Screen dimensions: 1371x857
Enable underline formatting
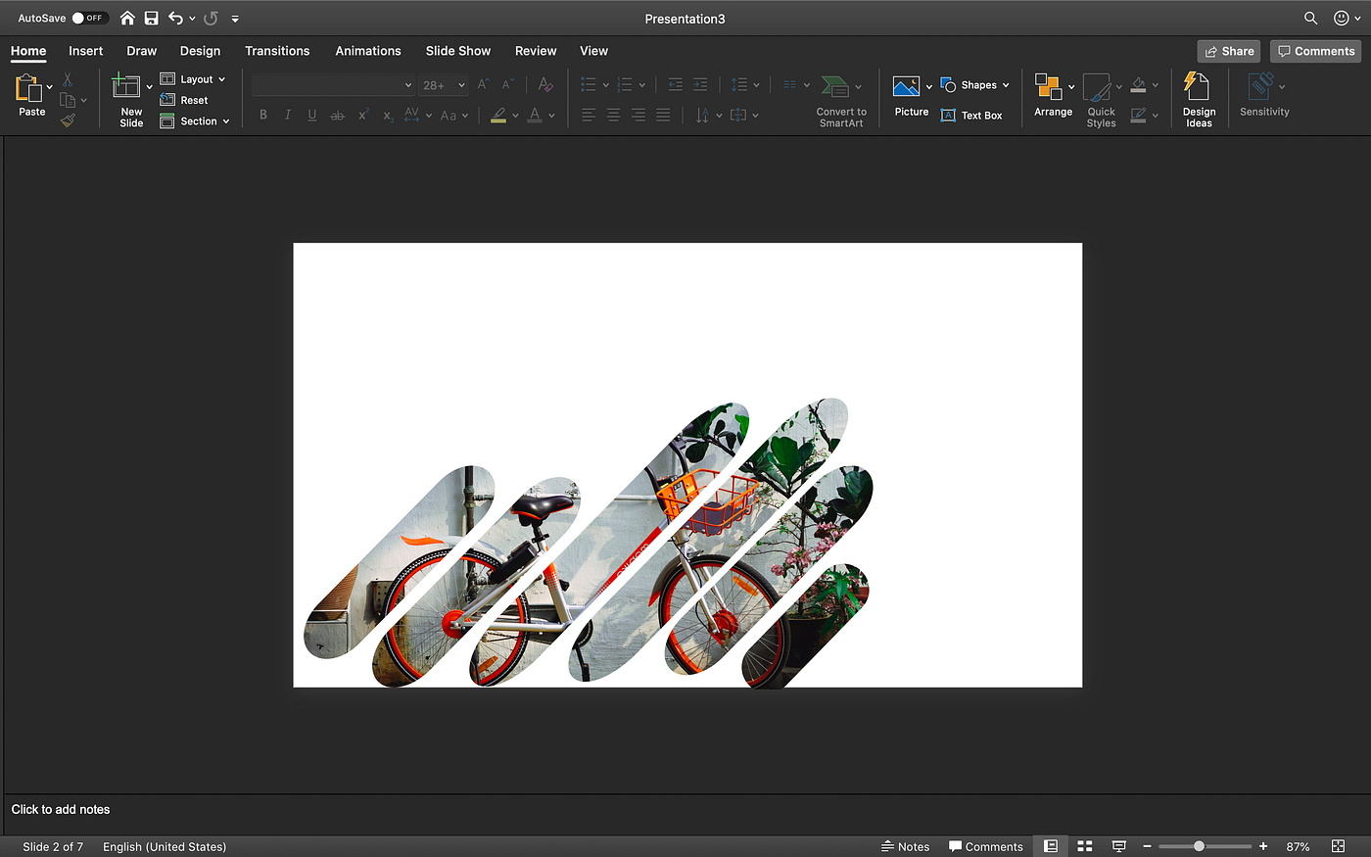tap(311, 115)
